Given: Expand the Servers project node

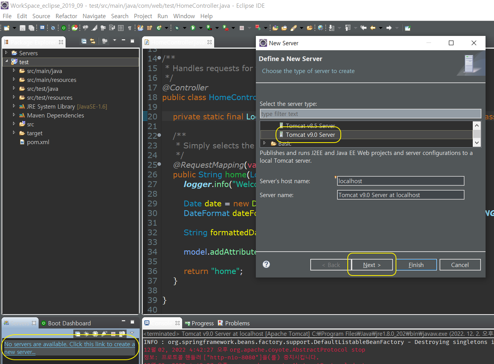Looking at the screenshot, I should click(x=6, y=53).
